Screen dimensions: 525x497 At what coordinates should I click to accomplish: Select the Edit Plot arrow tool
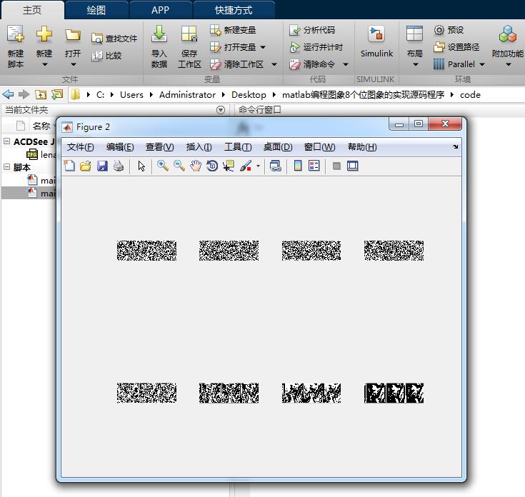(x=141, y=166)
